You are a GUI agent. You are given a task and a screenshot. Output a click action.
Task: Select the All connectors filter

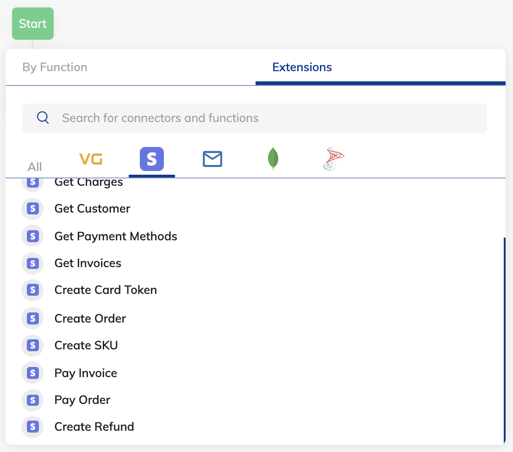pos(35,167)
